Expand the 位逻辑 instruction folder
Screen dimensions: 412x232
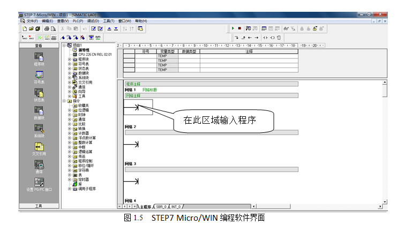pyautogui.click(x=69, y=110)
